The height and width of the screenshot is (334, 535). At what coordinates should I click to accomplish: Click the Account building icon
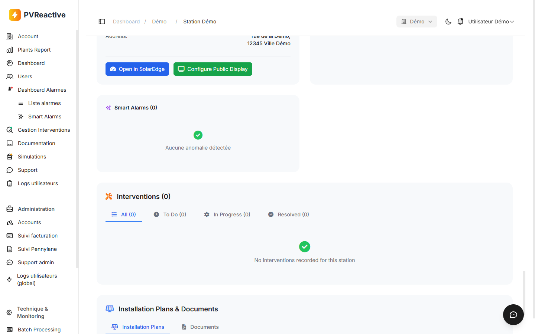10,36
